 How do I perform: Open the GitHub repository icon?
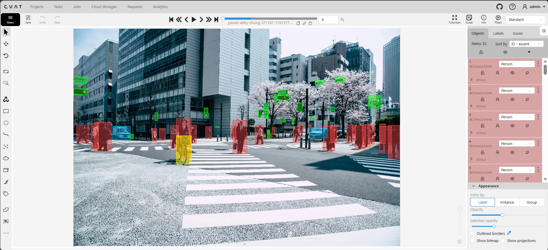click(x=500, y=7)
